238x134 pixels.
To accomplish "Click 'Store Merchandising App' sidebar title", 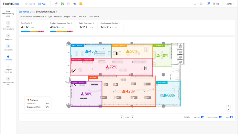I will pos(8,13).
